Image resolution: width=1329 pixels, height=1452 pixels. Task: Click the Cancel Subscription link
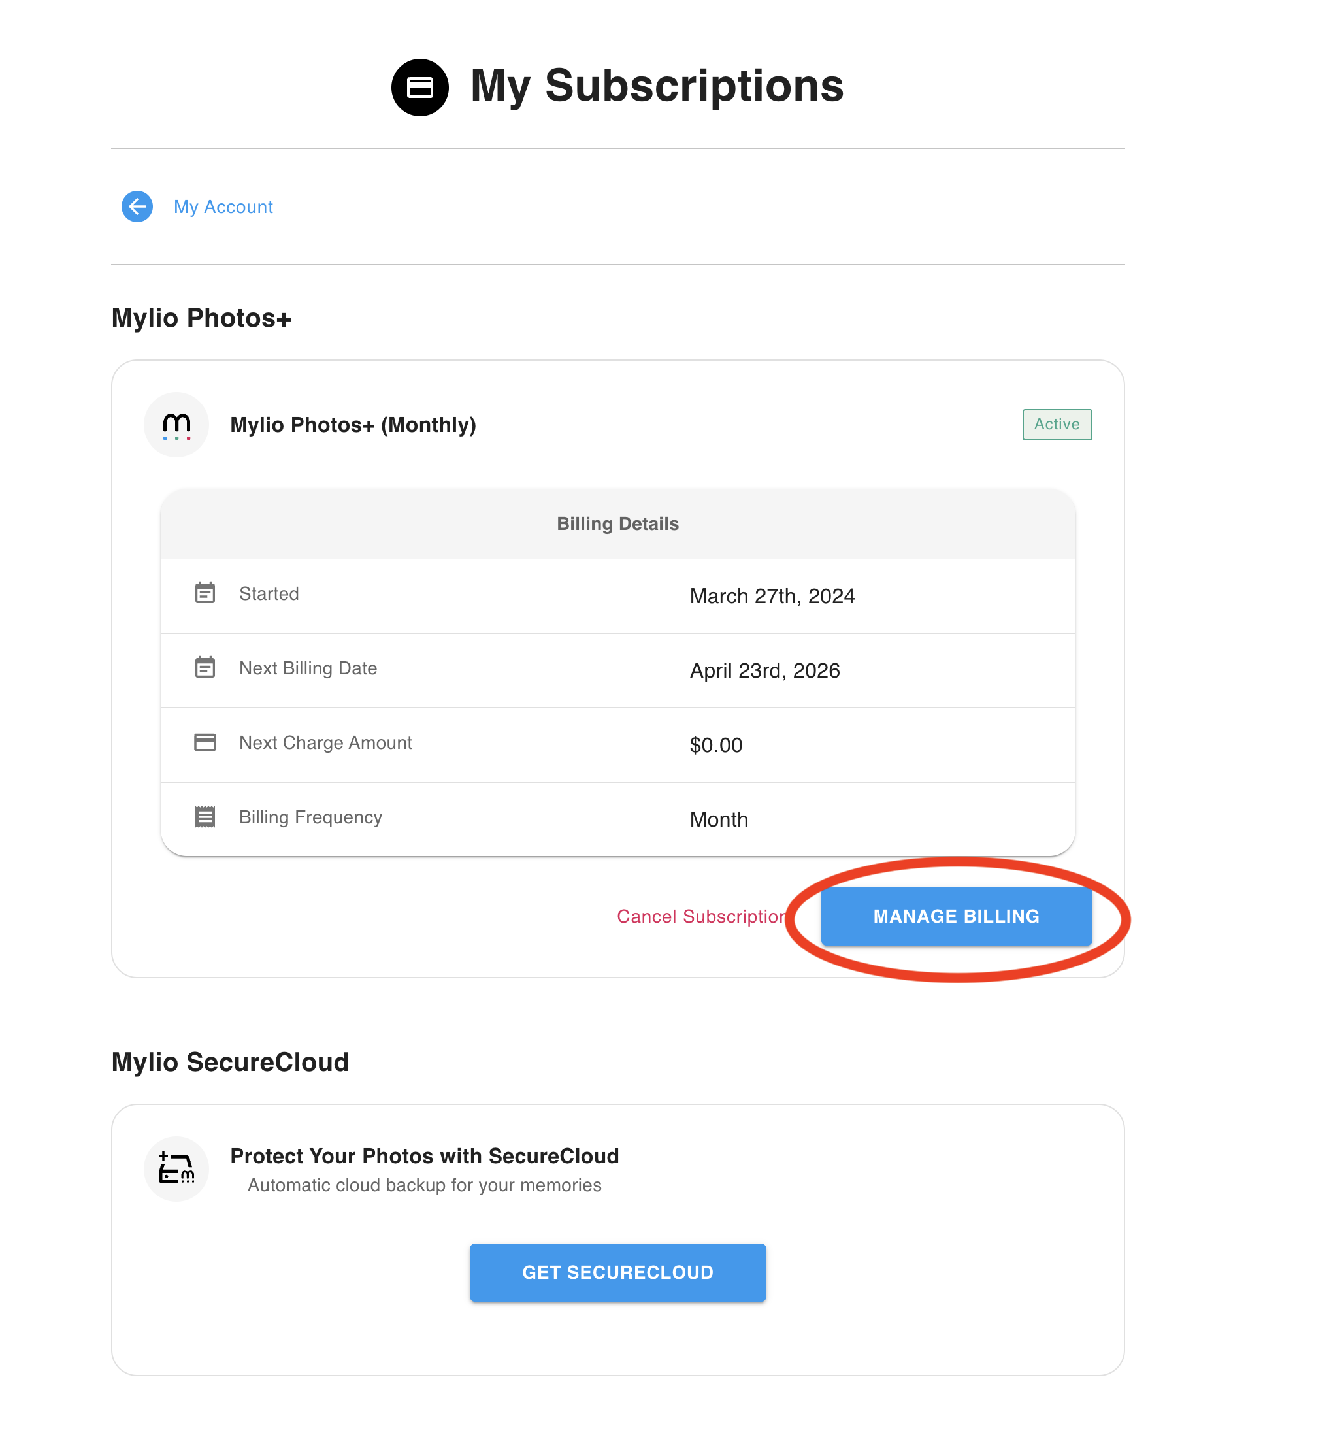700,916
